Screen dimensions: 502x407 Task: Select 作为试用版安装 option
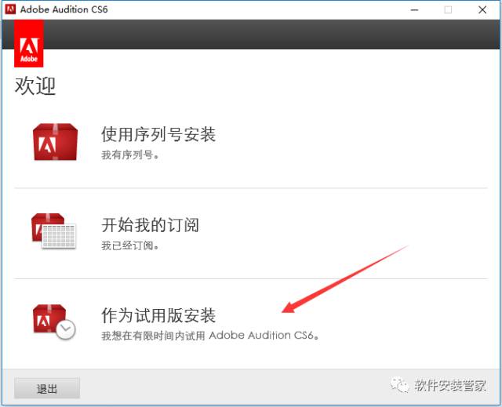point(158,315)
